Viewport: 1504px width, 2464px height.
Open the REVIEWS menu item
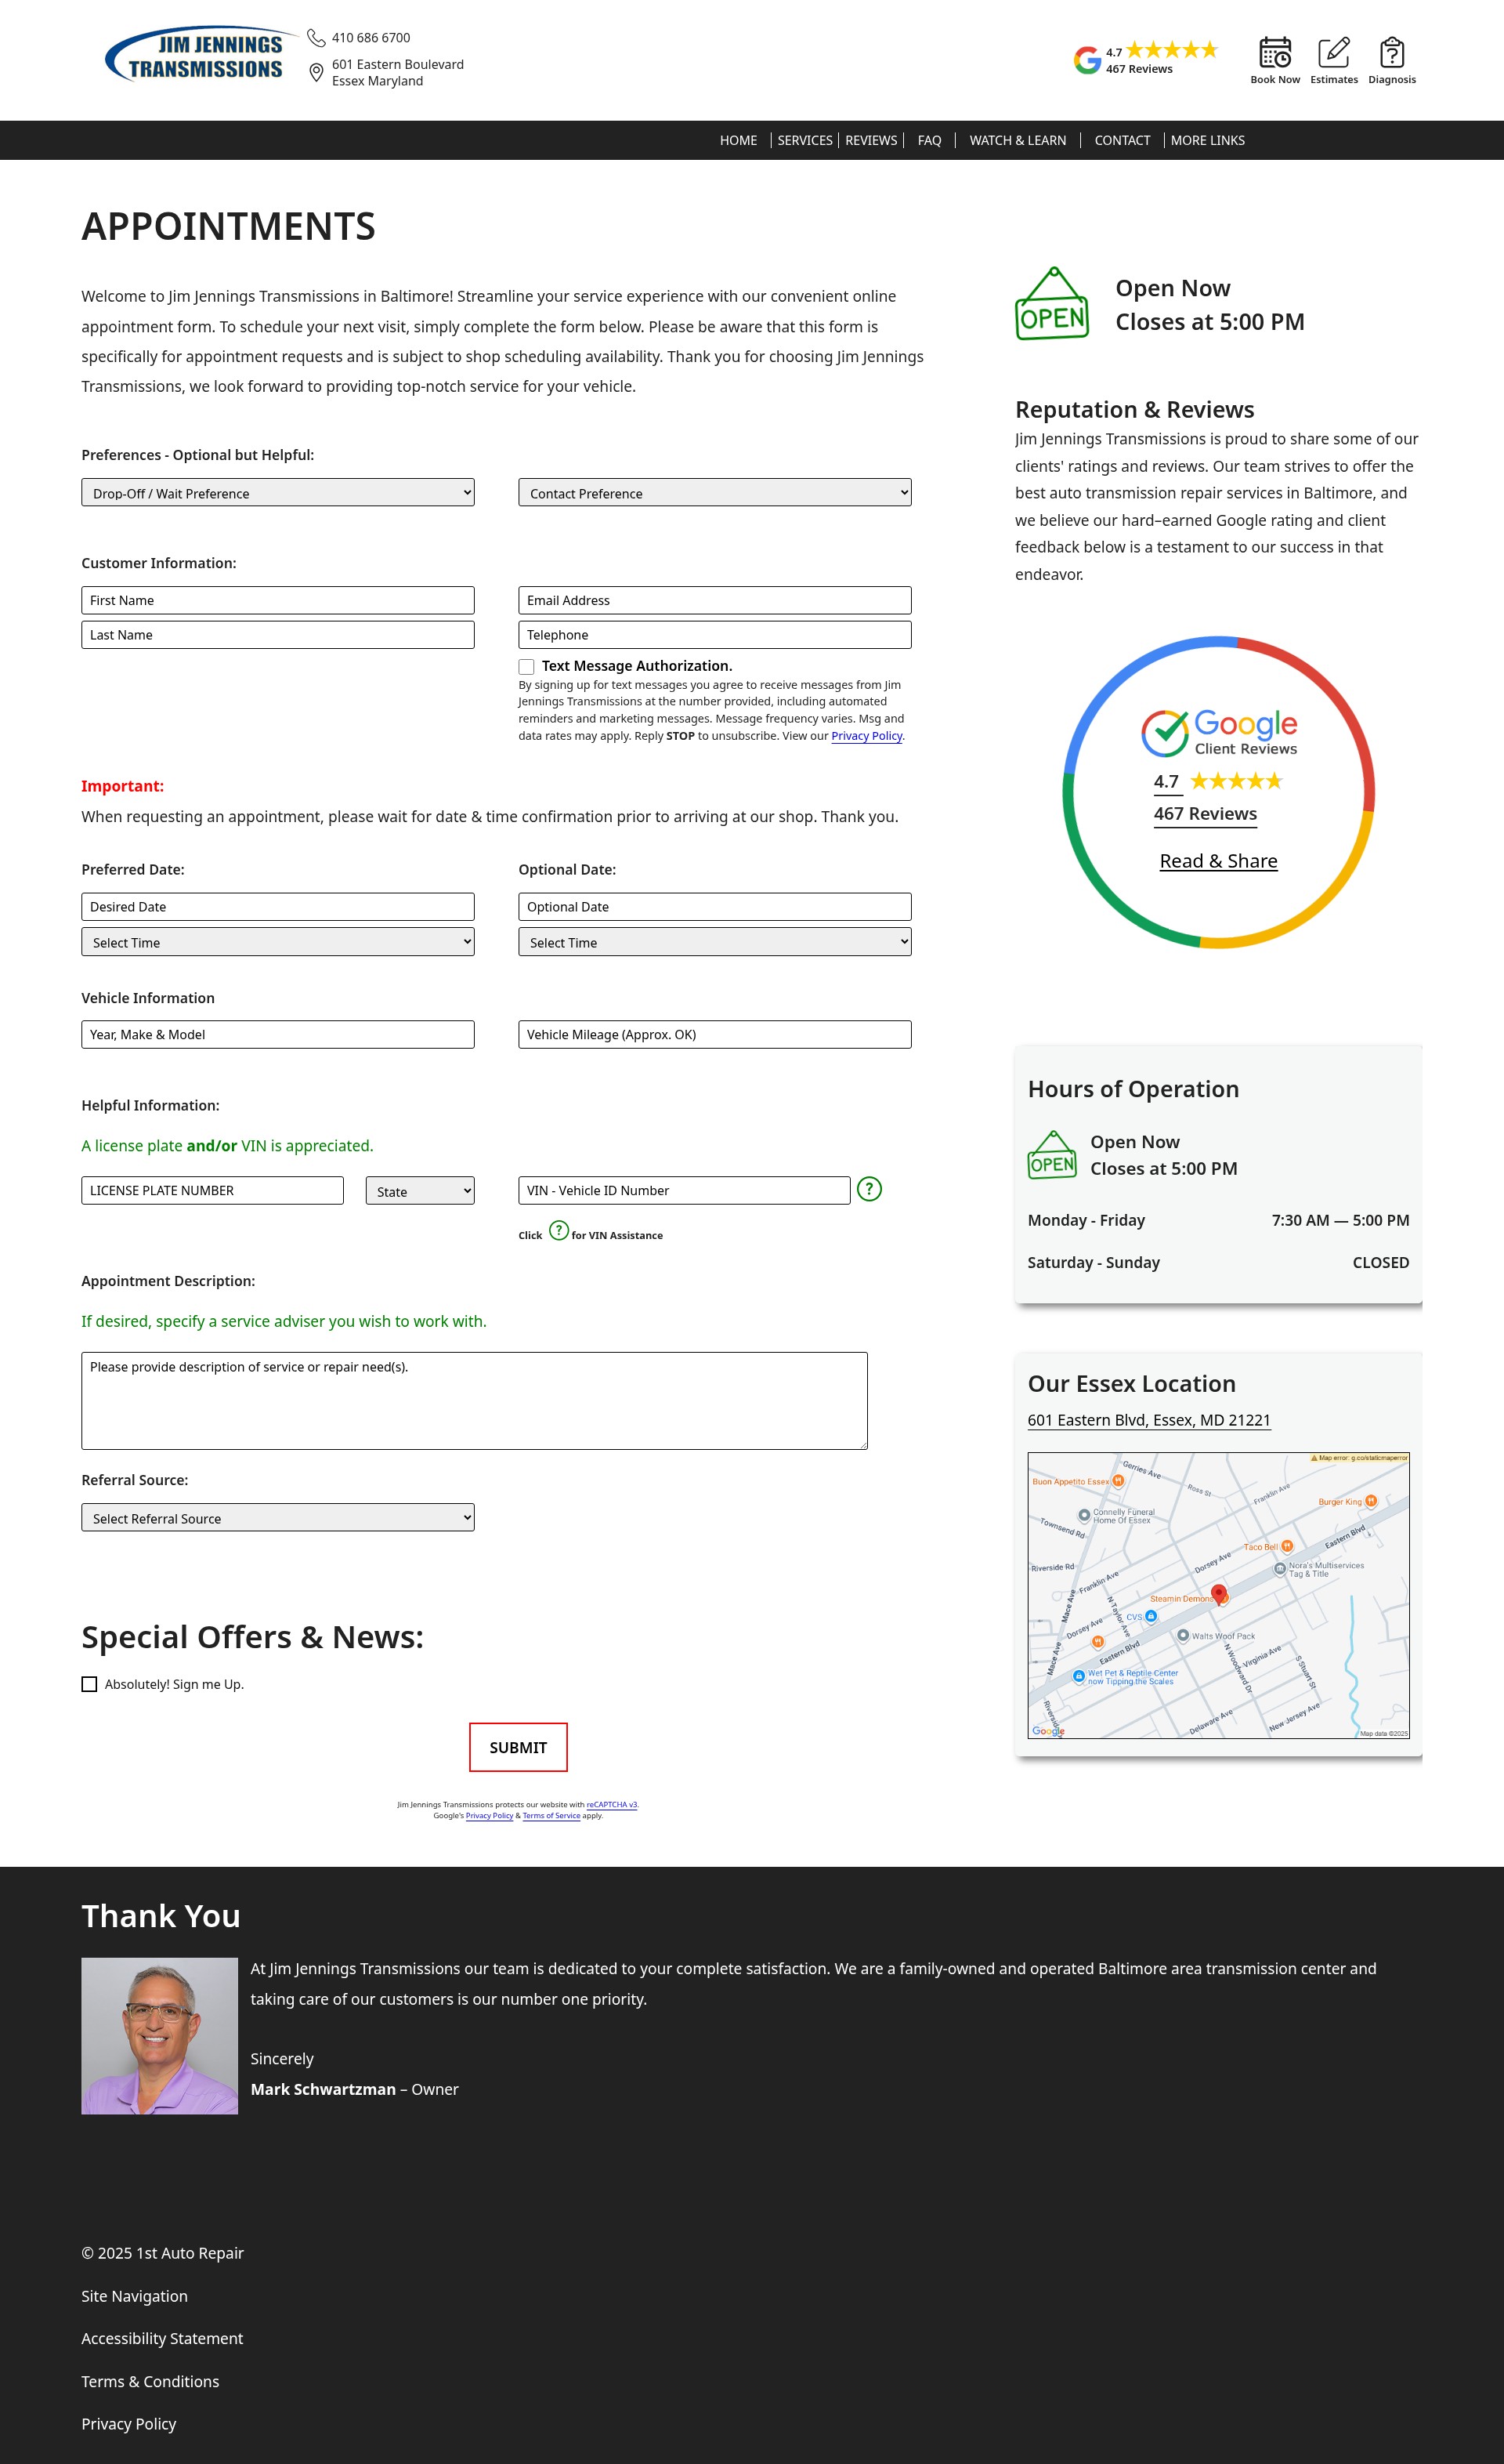pyautogui.click(x=870, y=140)
